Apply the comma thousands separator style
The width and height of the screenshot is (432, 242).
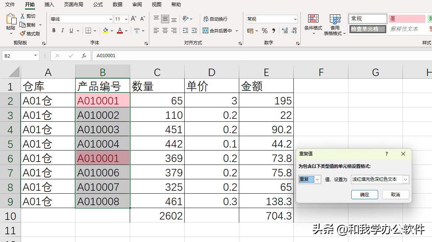tap(274, 31)
